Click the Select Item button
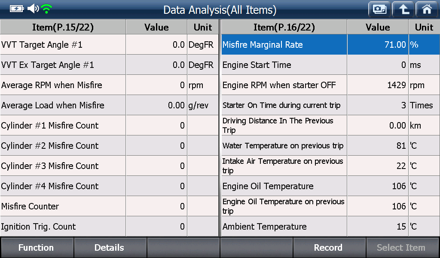The width and height of the screenshot is (440, 258). click(x=402, y=248)
